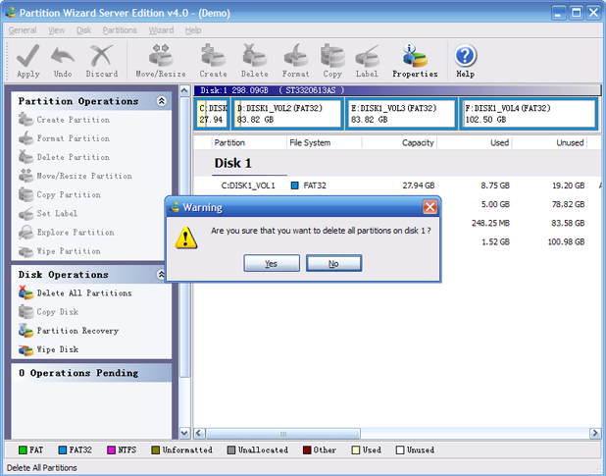Click the Partition column header
This screenshot has width=606, height=476.
click(249, 142)
